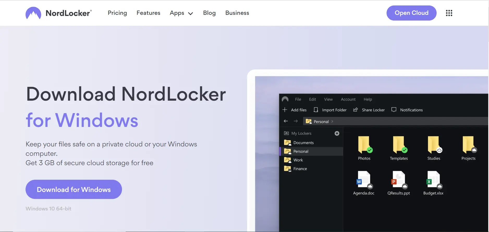Click the NordLocker app logo in menu bar

point(285,99)
